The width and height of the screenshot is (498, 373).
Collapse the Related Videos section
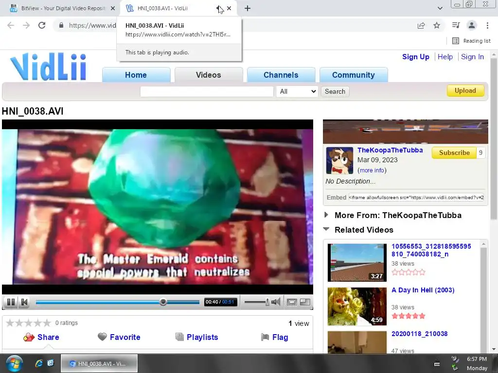click(326, 229)
